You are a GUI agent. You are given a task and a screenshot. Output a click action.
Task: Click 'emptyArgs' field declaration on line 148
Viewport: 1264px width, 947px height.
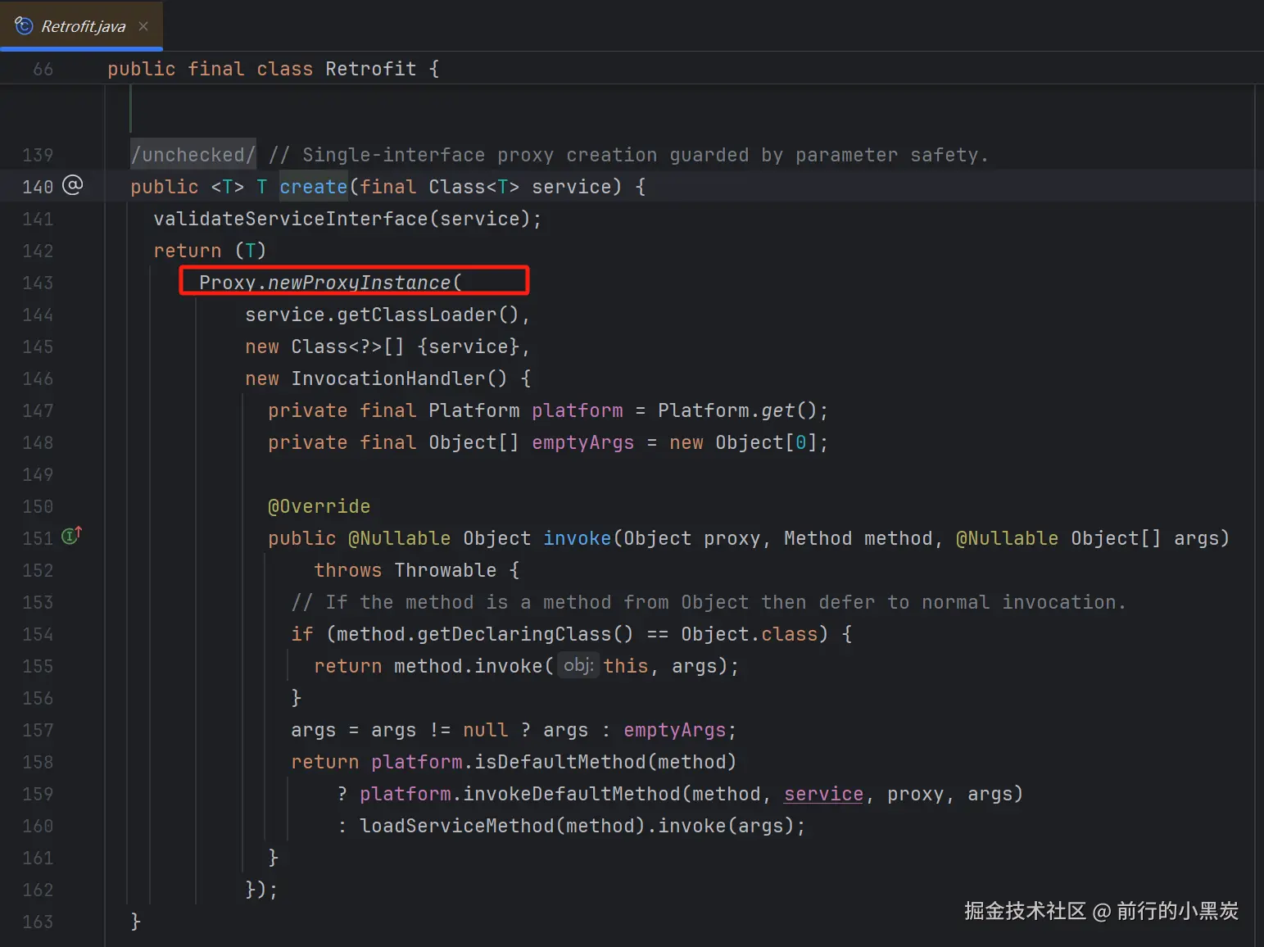(583, 442)
